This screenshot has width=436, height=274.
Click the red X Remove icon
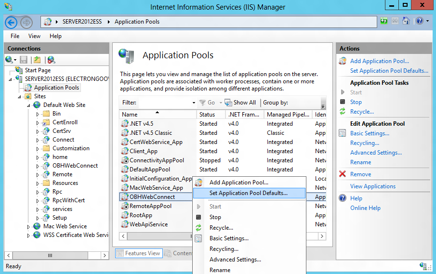click(x=343, y=174)
